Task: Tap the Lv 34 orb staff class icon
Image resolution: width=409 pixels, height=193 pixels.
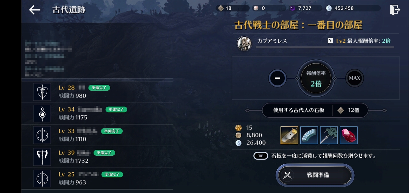Action: pos(42,113)
